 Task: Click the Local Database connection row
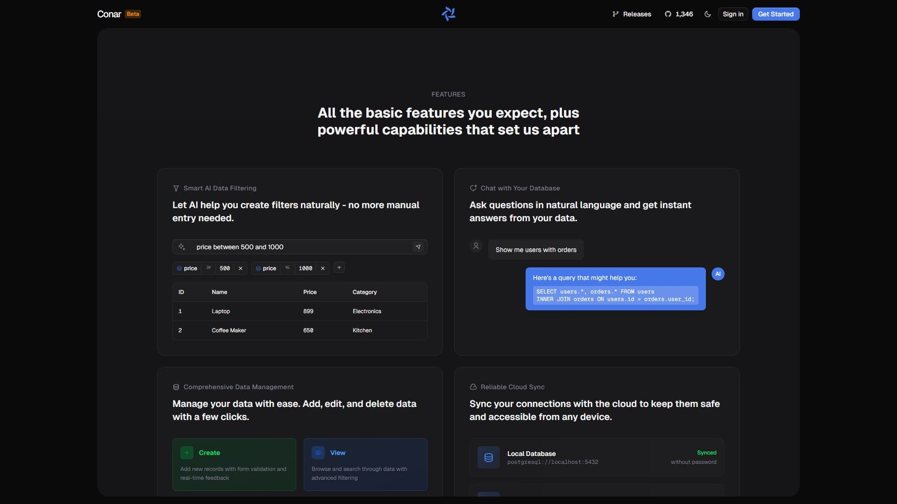pos(597,457)
